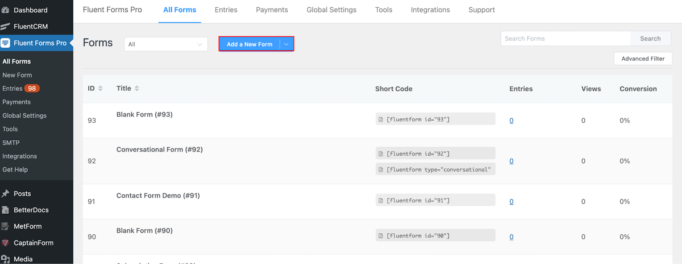The image size is (682, 264).
Task: Click the CaptainForm sidebar icon
Action: [5, 243]
